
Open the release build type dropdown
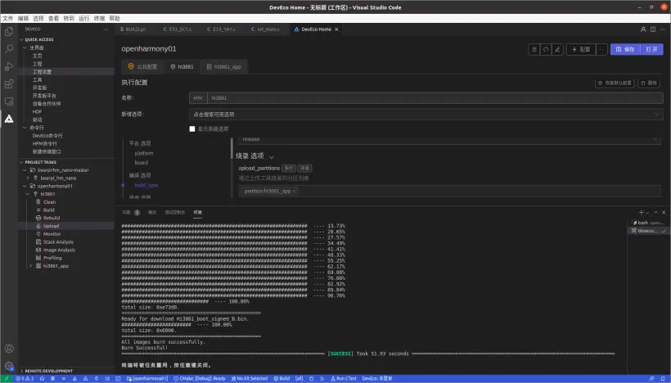pyautogui.click(x=449, y=139)
